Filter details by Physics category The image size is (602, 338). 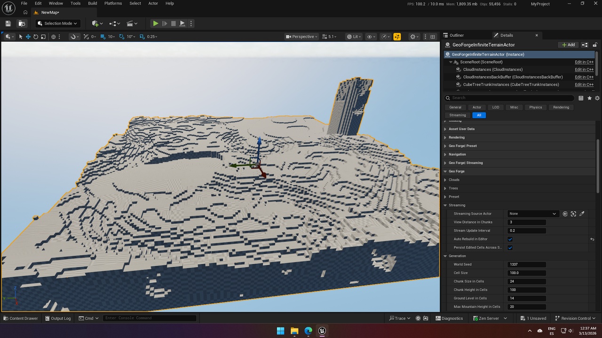coord(536,107)
